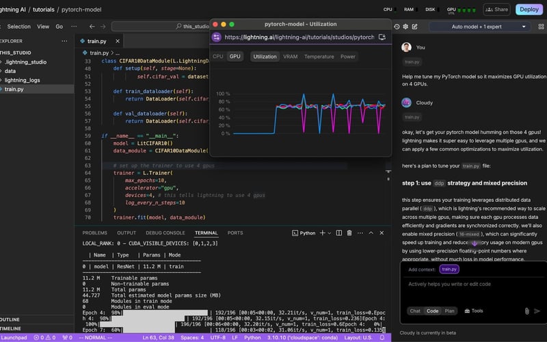
Task: Open the Go menu
Action: [x=59, y=27]
